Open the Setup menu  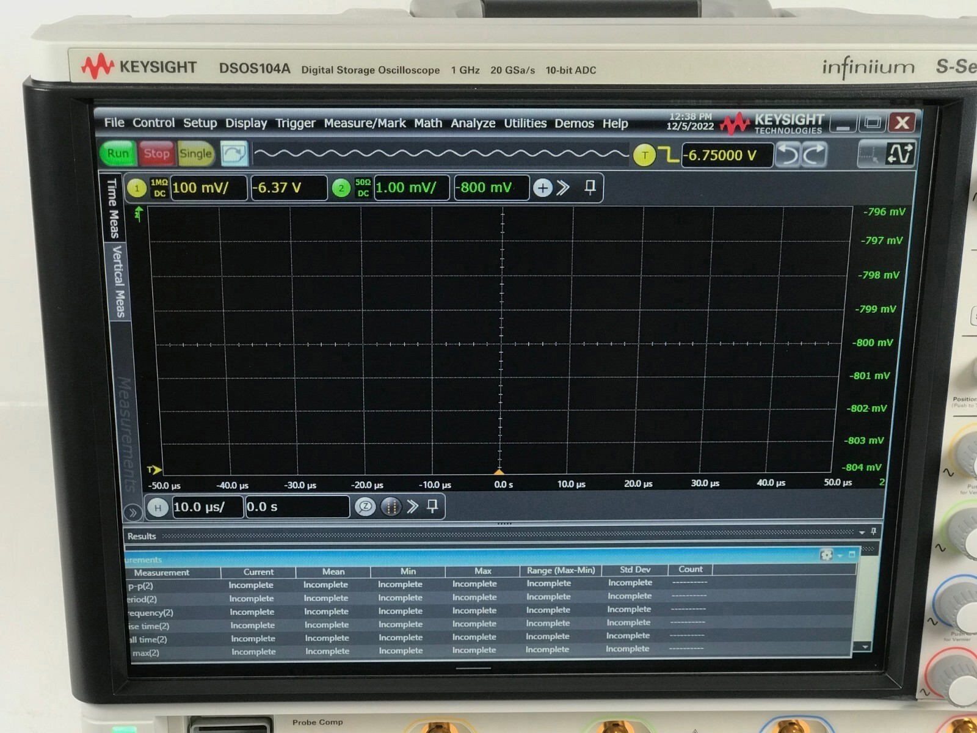click(200, 123)
